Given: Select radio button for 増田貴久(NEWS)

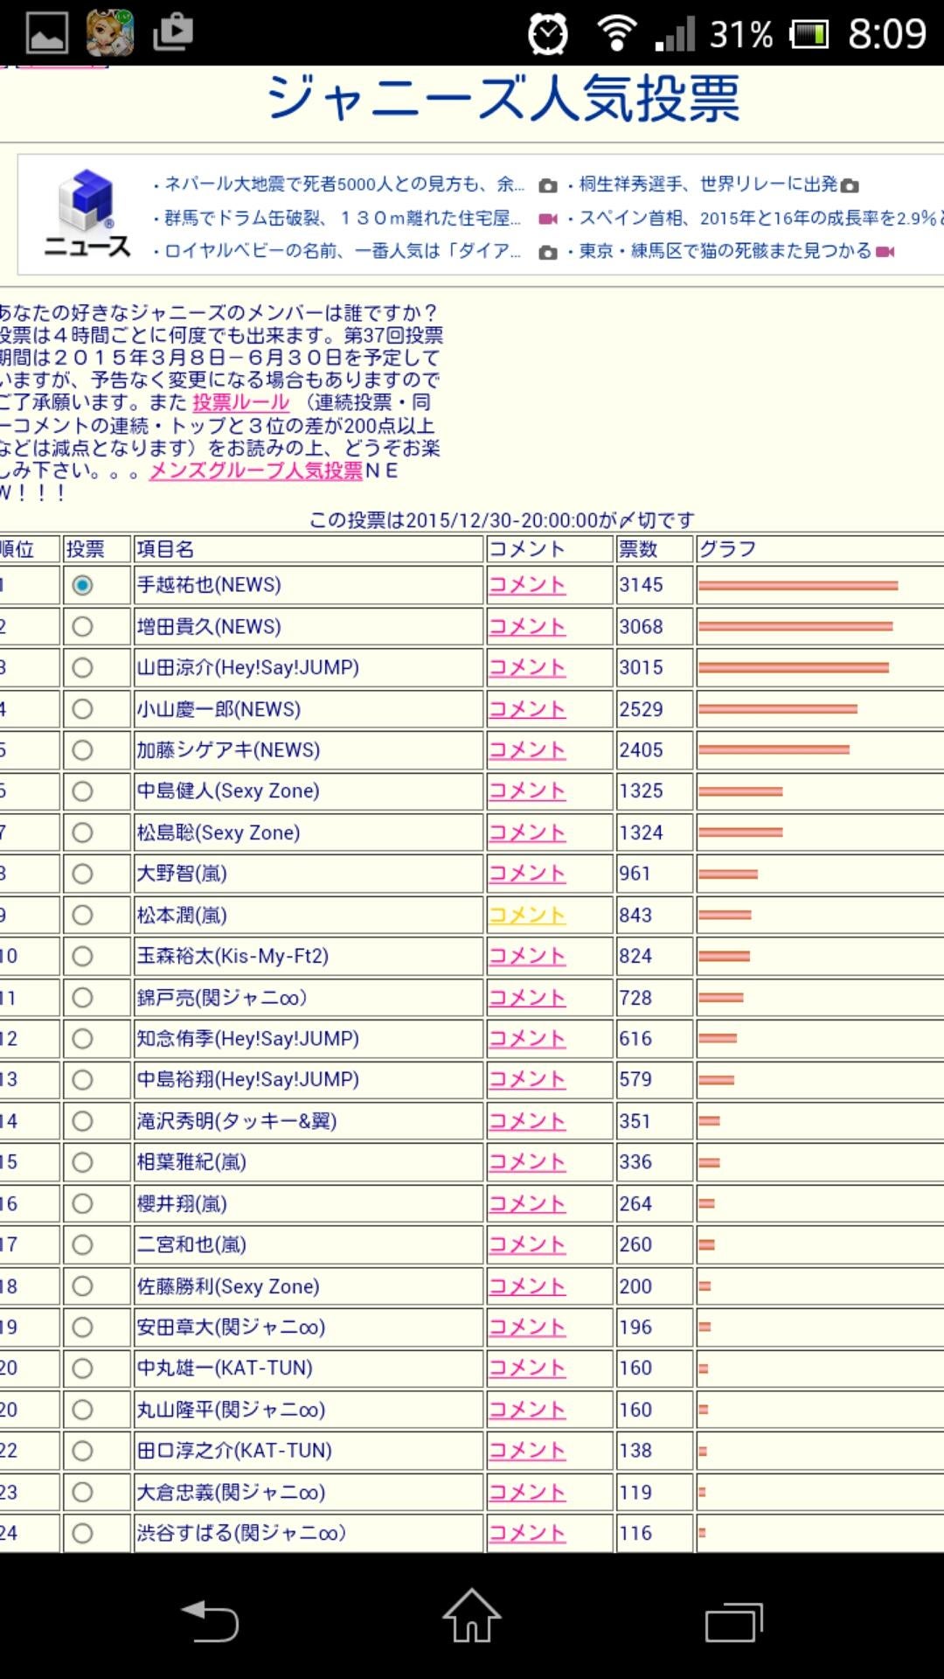Looking at the screenshot, I should tap(82, 626).
